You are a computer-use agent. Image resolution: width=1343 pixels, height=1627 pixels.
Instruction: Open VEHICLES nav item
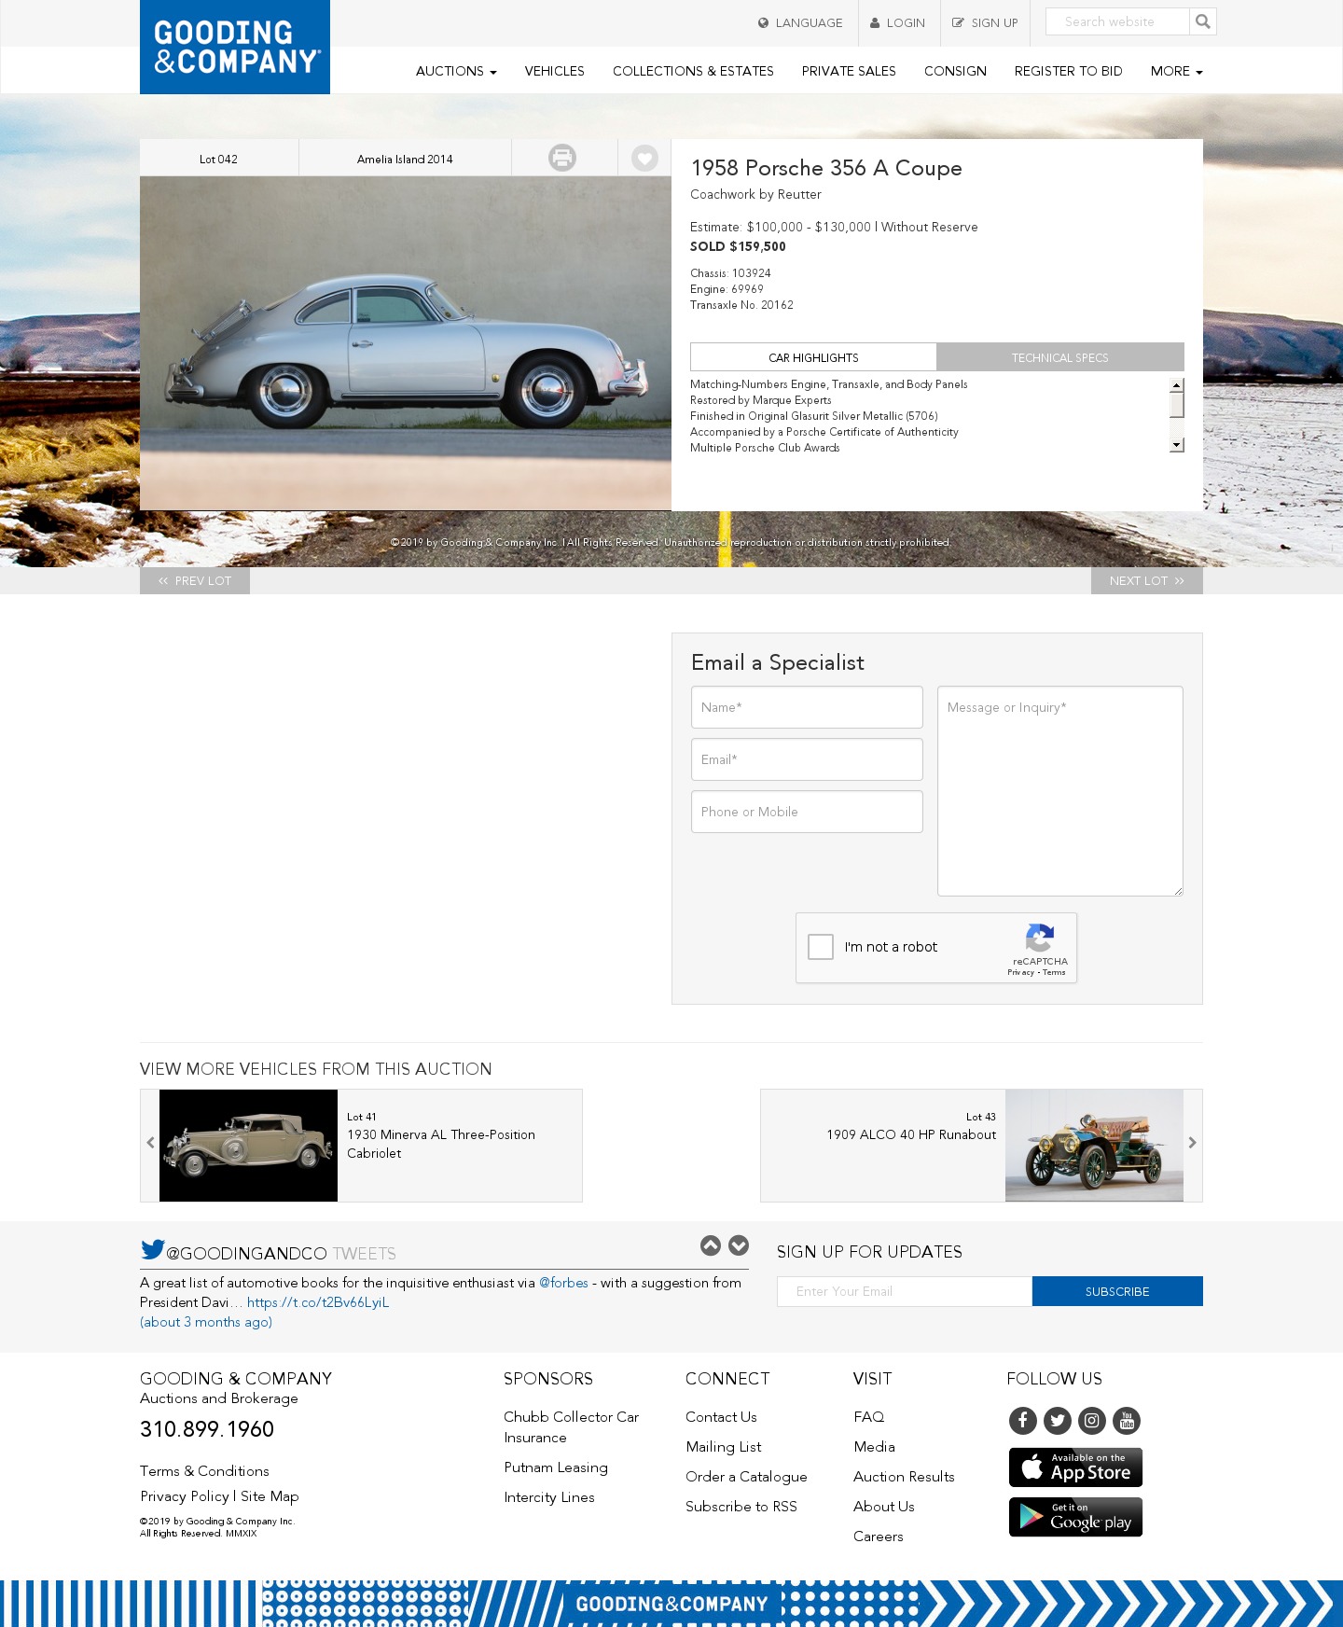pos(555,71)
